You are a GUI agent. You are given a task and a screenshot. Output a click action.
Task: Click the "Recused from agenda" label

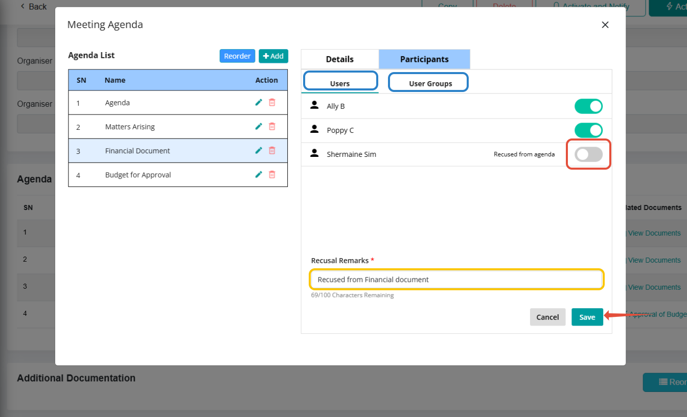(x=524, y=154)
